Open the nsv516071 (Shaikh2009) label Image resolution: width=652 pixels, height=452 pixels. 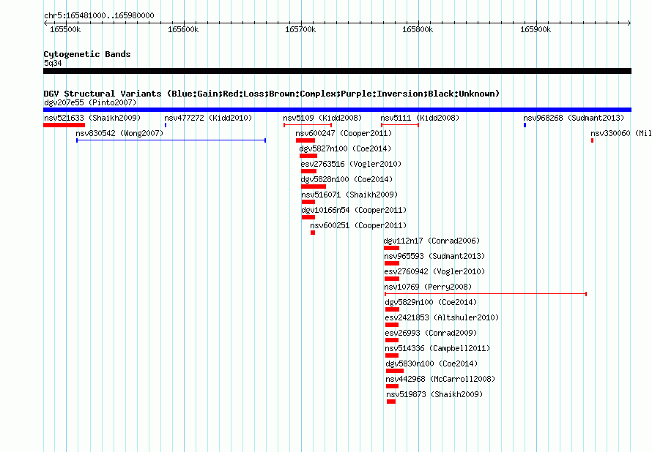pos(349,195)
